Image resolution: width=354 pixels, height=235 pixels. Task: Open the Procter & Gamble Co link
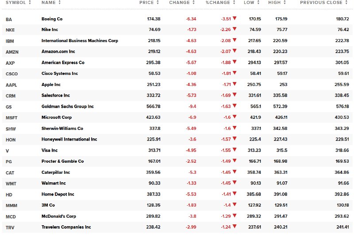[x=62, y=161]
